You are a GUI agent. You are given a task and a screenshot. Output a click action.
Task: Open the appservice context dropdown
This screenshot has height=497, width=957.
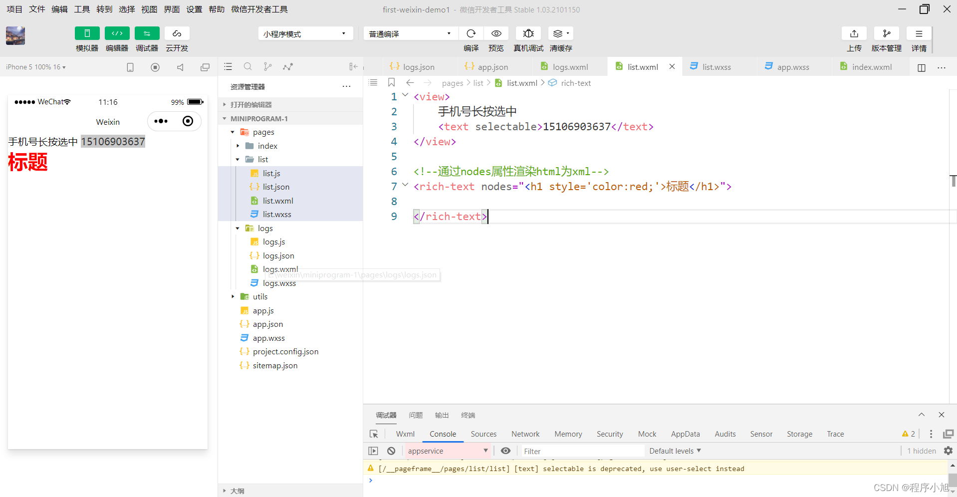pyautogui.click(x=448, y=451)
